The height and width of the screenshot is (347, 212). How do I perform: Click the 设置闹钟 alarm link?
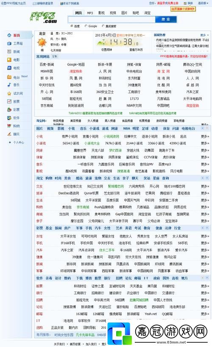106,50
